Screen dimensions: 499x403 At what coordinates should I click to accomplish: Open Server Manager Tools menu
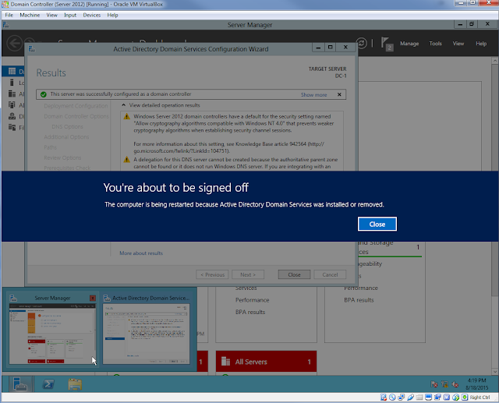(435, 44)
